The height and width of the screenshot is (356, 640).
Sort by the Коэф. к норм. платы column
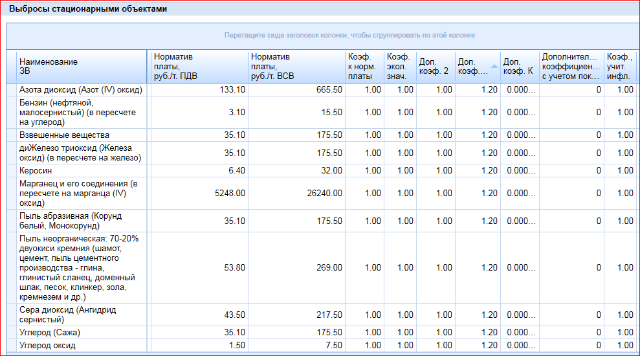coord(364,66)
